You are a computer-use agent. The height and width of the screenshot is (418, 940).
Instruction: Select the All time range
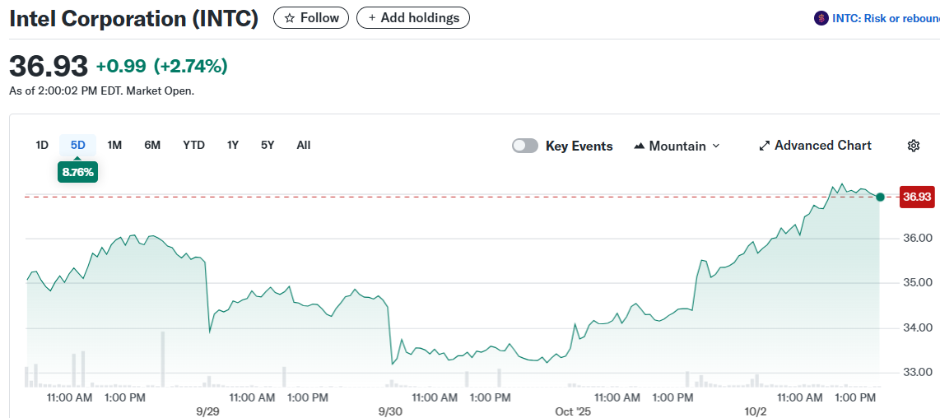(x=304, y=145)
